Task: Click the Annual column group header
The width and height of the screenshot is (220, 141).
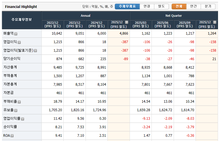Action: click(86, 16)
